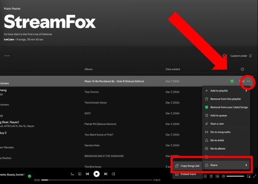This screenshot has height=184, width=258.
Task: Click the duration clock column header icon
Action: (x=242, y=69)
